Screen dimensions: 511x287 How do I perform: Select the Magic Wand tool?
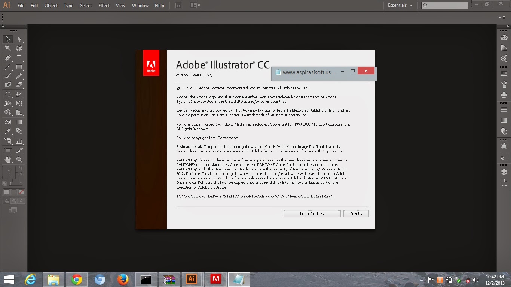pos(8,49)
